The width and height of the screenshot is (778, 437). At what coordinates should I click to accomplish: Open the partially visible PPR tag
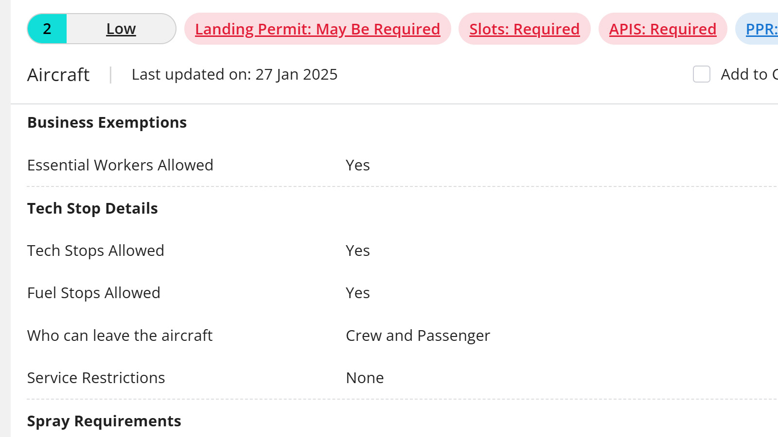[761, 29]
